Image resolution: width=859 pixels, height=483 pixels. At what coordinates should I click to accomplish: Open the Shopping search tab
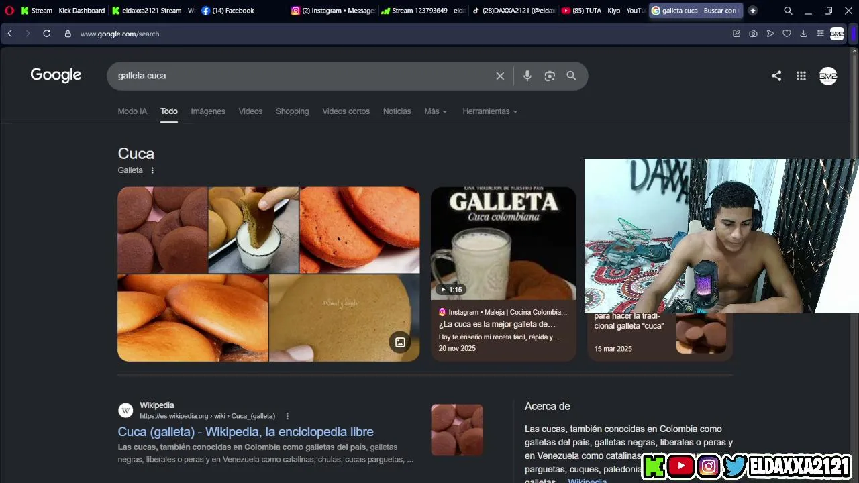(x=292, y=111)
